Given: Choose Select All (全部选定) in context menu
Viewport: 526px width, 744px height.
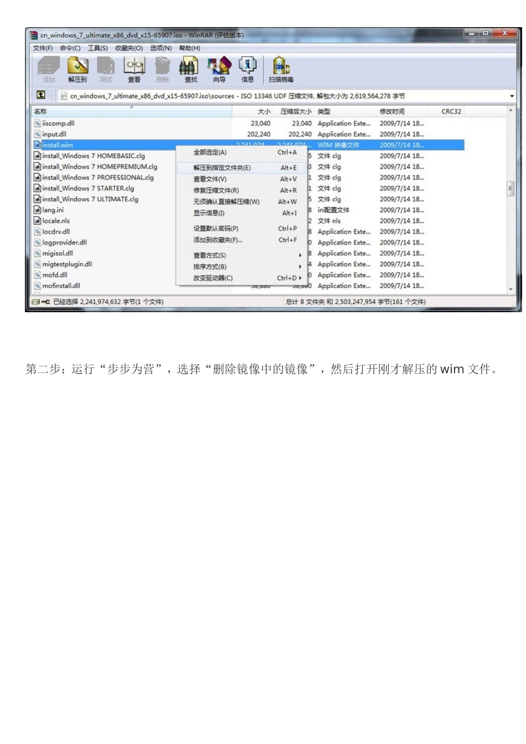Looking at the screenshot, I should point(241,152).
